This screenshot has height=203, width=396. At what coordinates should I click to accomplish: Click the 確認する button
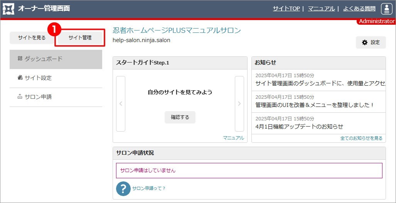(x=180, y=117)
